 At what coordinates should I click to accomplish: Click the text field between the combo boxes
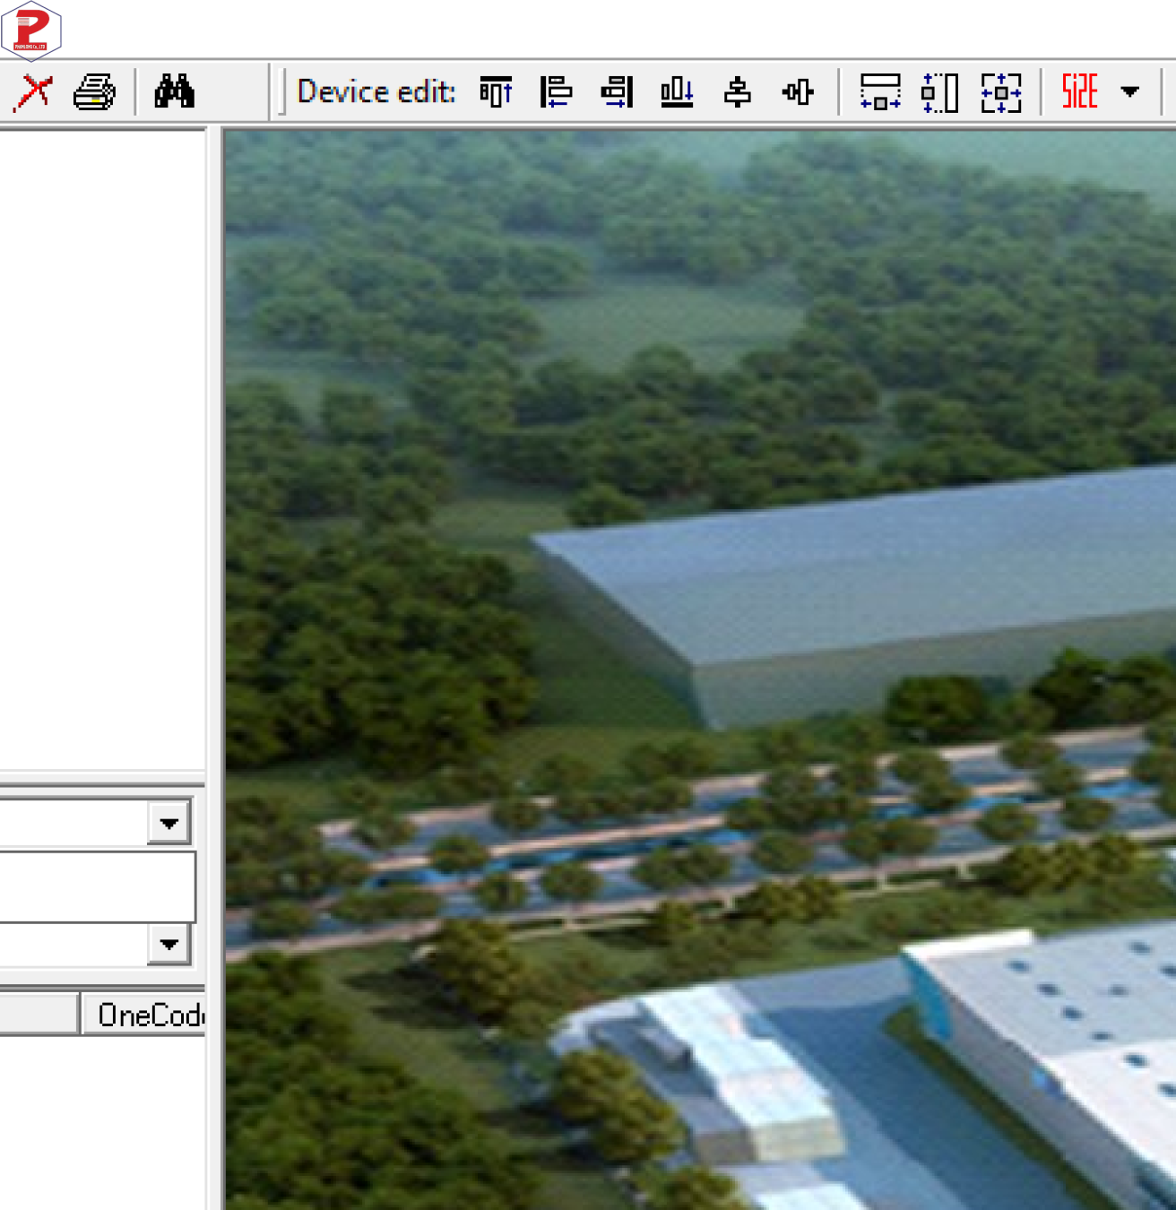97,886
